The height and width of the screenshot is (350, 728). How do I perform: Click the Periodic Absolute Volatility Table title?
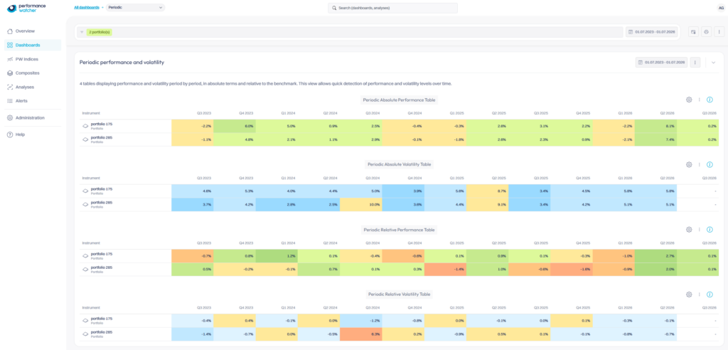pyautogui.click(x=400, y=164)
